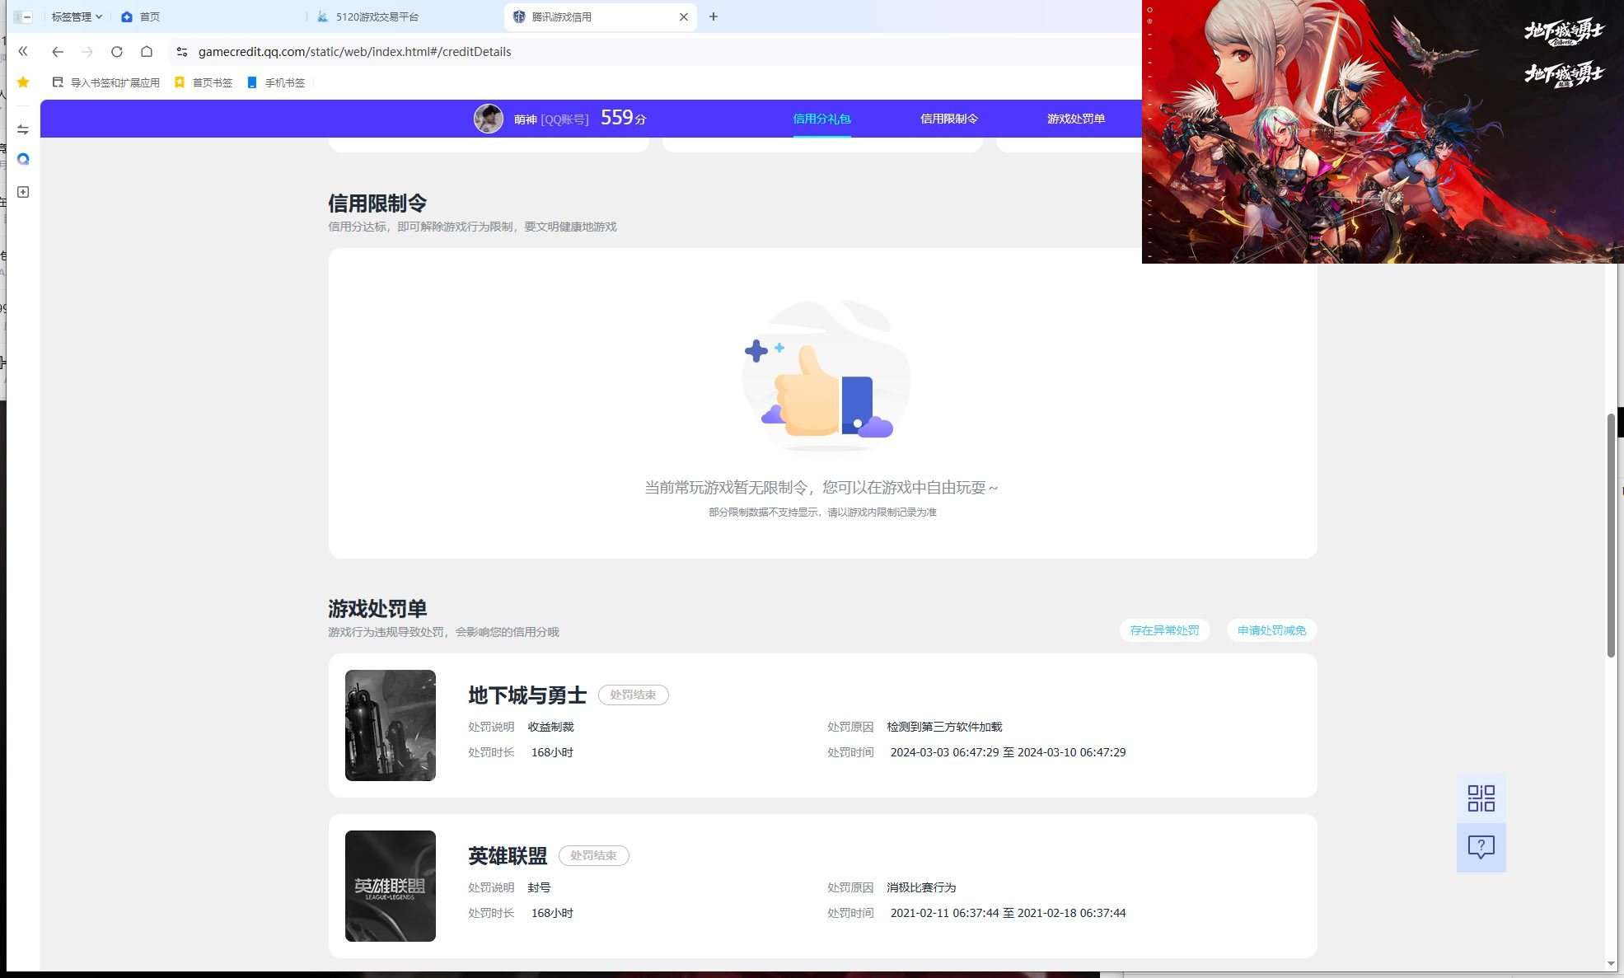This screenshot has width=1624, height=978.
Task: Click the 地下城与勇士 game thumbnail
Action: 391,725
